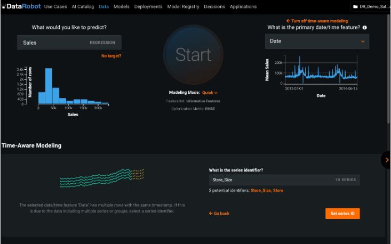Open the Deployments tab
This screenshot has width=391, height=244.
point(148,7)
